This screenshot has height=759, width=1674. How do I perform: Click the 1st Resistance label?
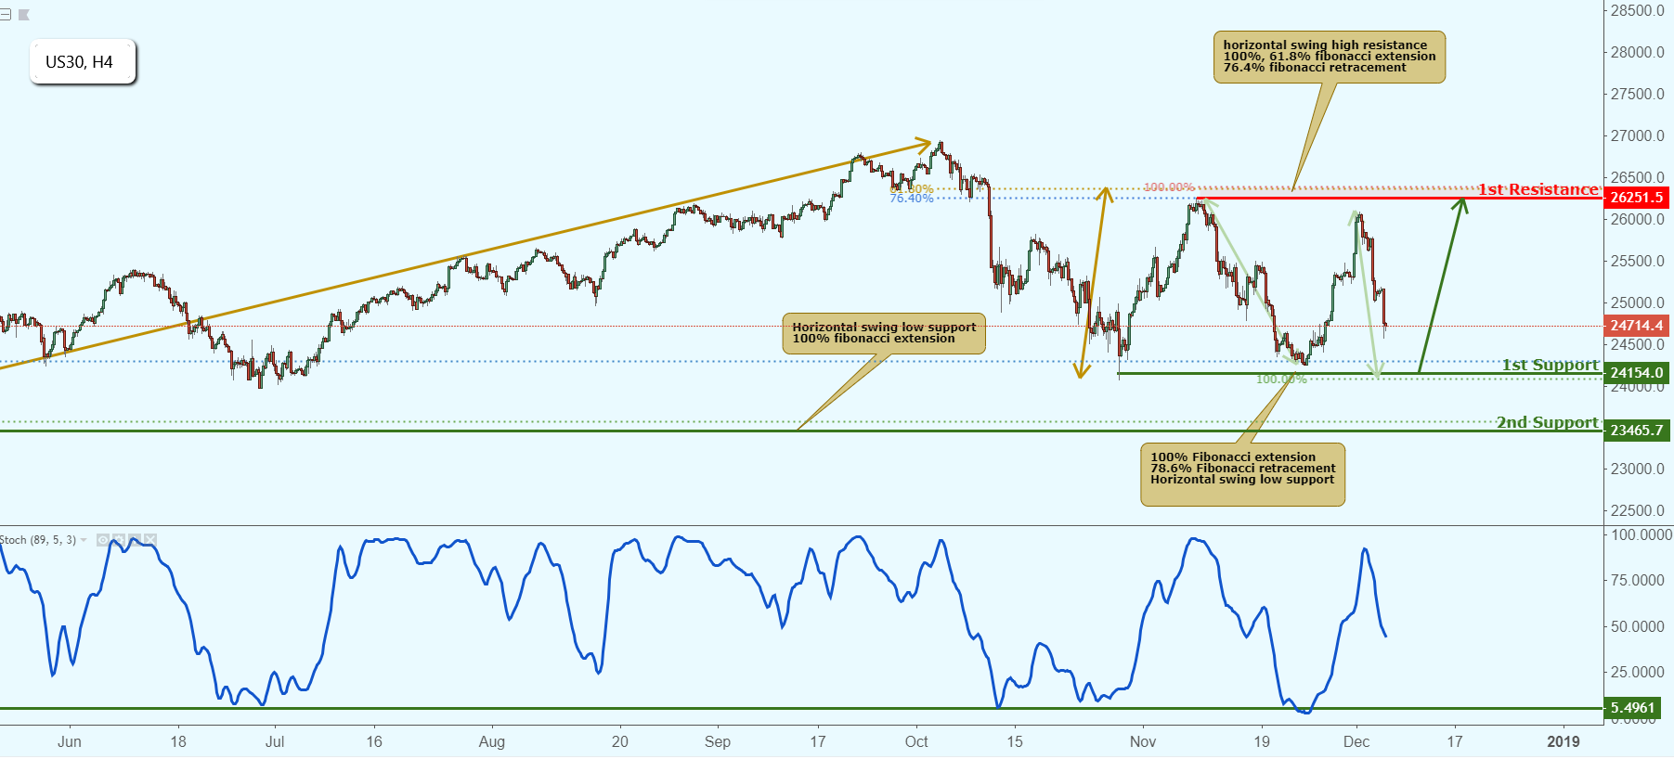(x=1538, y=189)
